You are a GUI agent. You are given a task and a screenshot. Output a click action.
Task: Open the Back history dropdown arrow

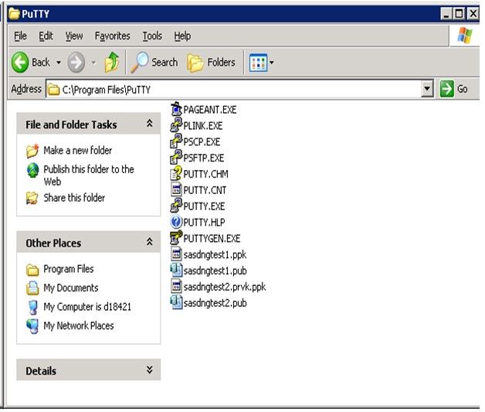click(59, 63)
